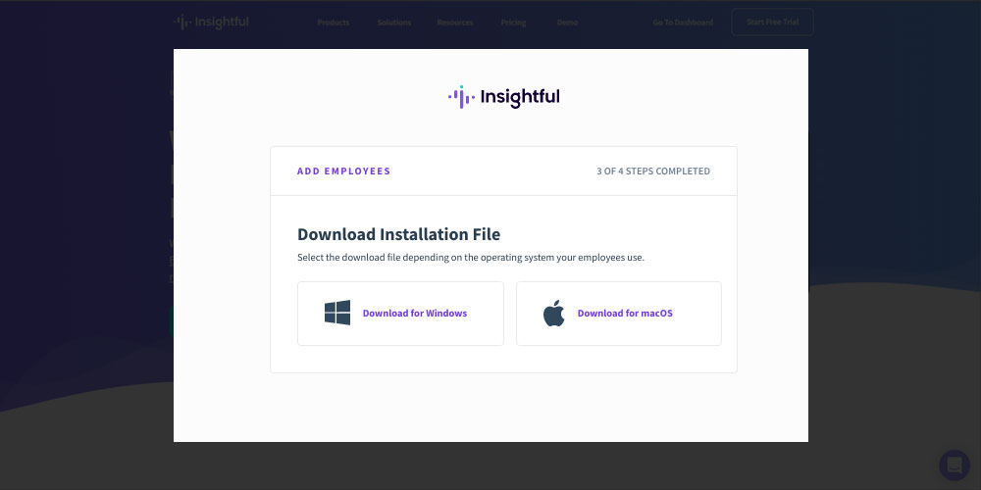
Task: Open the chat widget bubble icon
Action: (x=955, y=465)
